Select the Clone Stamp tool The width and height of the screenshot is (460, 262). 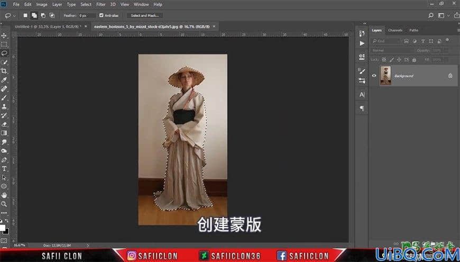4,106
